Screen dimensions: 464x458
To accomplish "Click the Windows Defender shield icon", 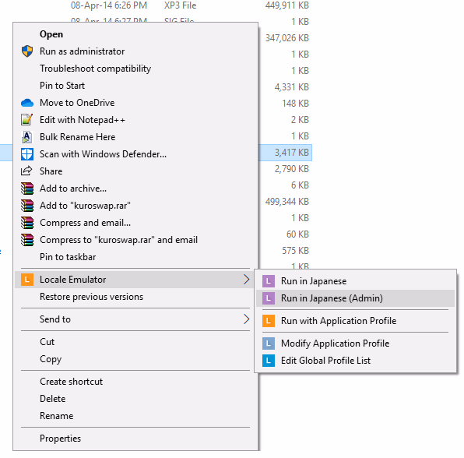I will coord(27,154).
